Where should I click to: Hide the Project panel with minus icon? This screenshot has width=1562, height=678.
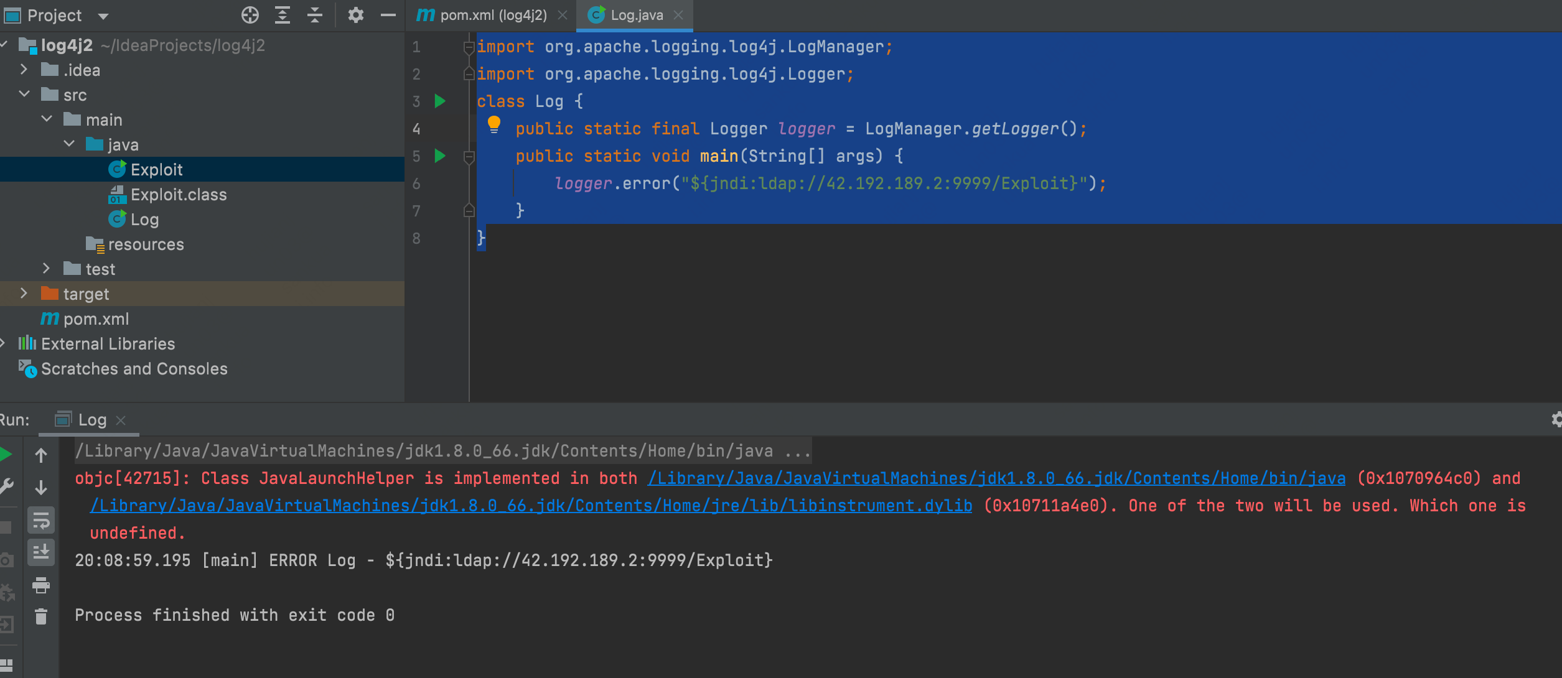click(x=388, y=15)
